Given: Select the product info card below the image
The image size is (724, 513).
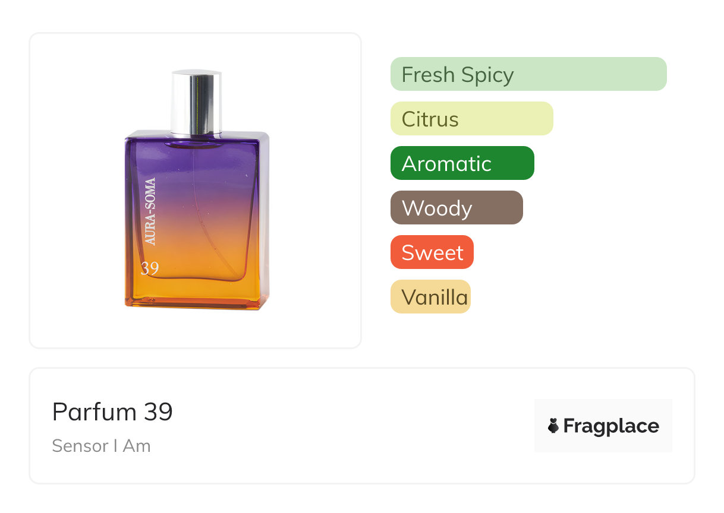Looking at the screenshot, I should coord(362,426).
